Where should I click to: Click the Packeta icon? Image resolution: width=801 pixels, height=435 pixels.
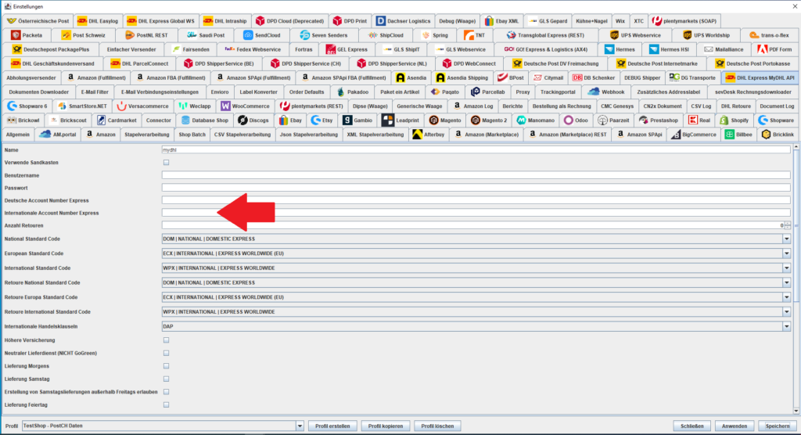(16, 35)
